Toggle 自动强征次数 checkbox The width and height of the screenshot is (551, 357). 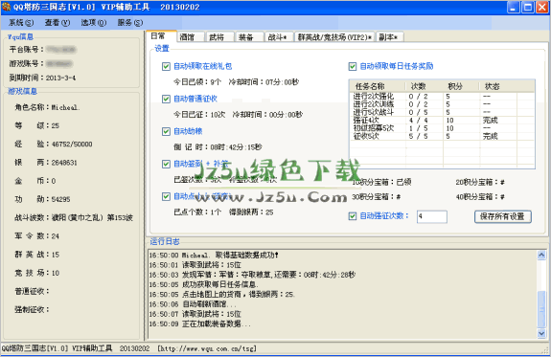(353, 216)
